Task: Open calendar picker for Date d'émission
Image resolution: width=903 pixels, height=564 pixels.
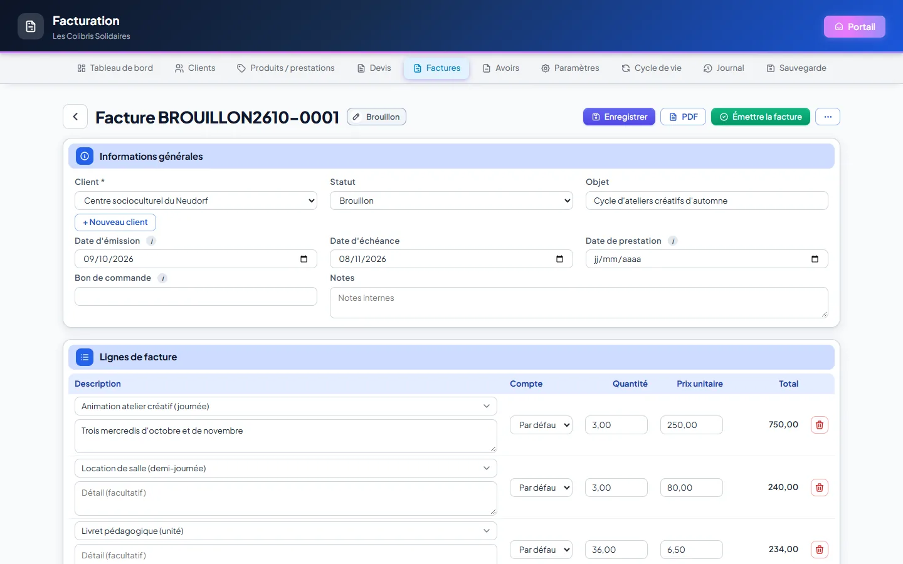Action: pyautogui.click(x=304, y=259)
